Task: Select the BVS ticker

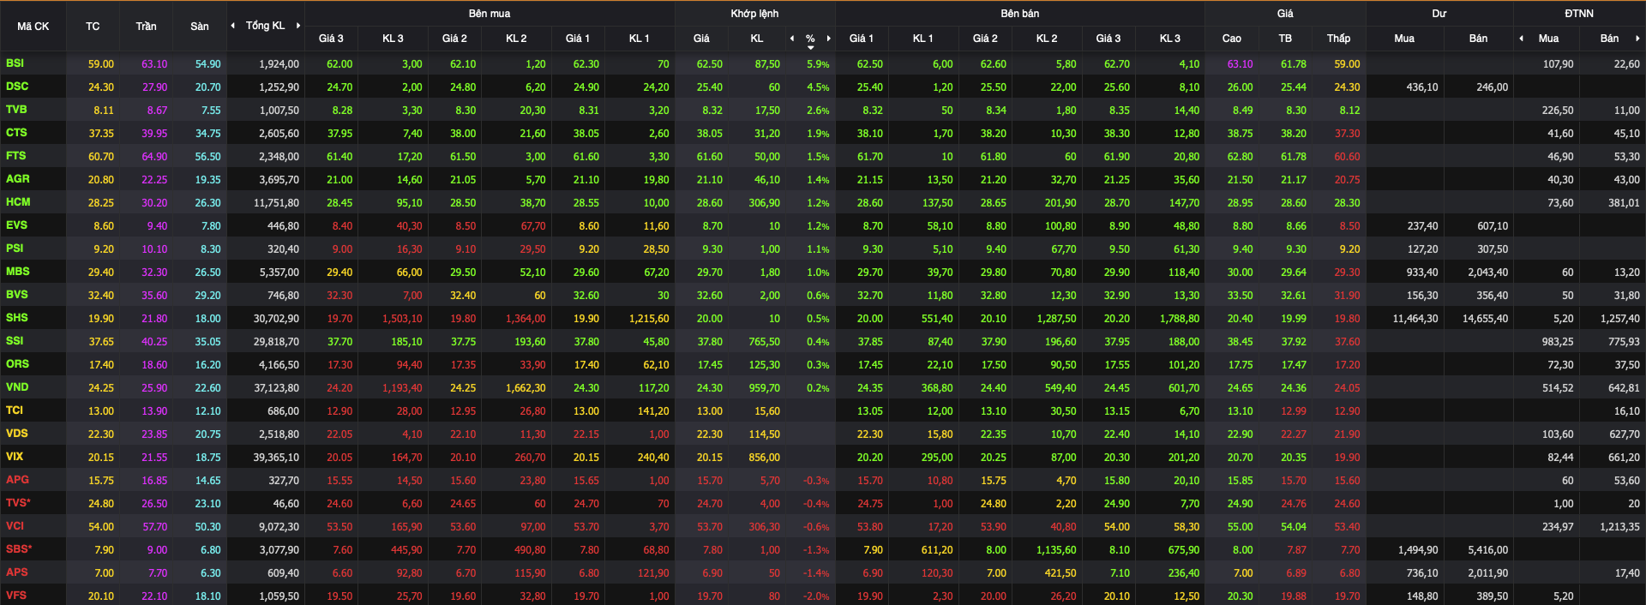Action: pyautogui.click(x=17, y=295)
